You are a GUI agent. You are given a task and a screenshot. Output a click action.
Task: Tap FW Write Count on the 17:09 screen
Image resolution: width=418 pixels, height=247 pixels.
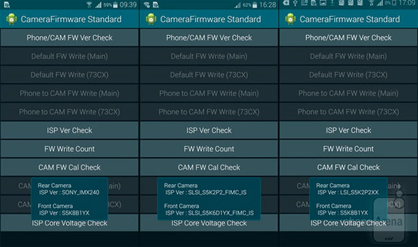[349, 149]
